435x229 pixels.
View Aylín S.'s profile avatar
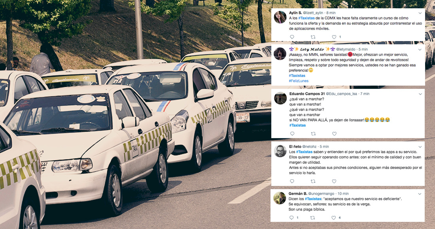[280, 17]
